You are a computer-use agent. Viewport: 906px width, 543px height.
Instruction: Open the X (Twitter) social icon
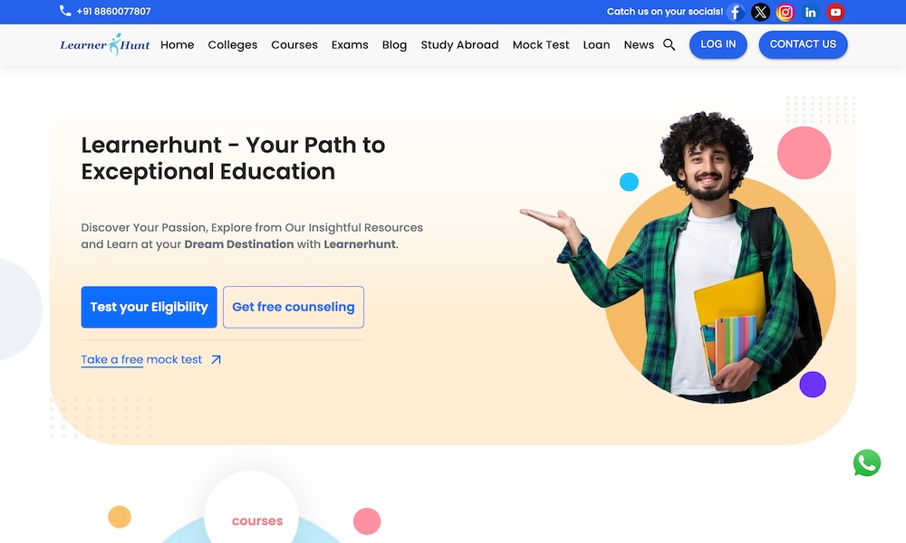point(760,12)
